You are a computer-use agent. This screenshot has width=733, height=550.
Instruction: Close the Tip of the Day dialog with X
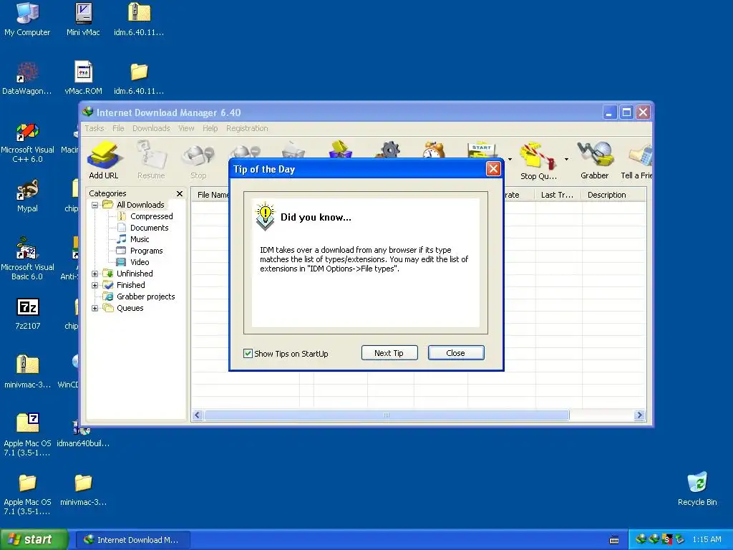tap(493, 169)
